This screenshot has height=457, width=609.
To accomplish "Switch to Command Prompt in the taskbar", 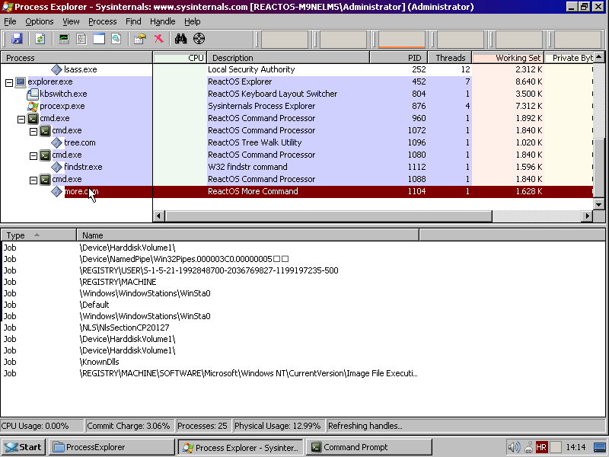I will 369,447.
